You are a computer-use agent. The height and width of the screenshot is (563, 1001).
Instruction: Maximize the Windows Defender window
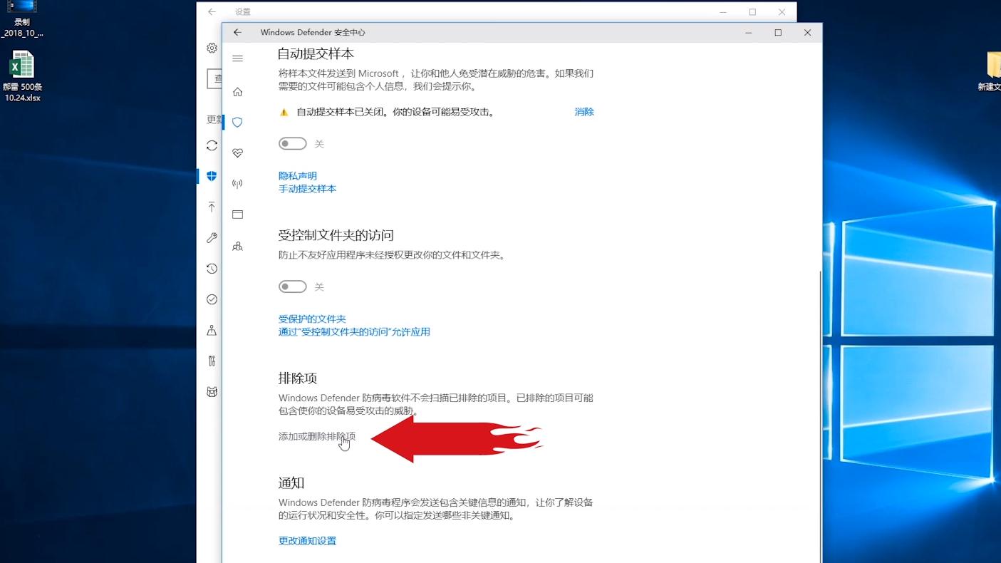pyautogui.click(x=778, y=33)
